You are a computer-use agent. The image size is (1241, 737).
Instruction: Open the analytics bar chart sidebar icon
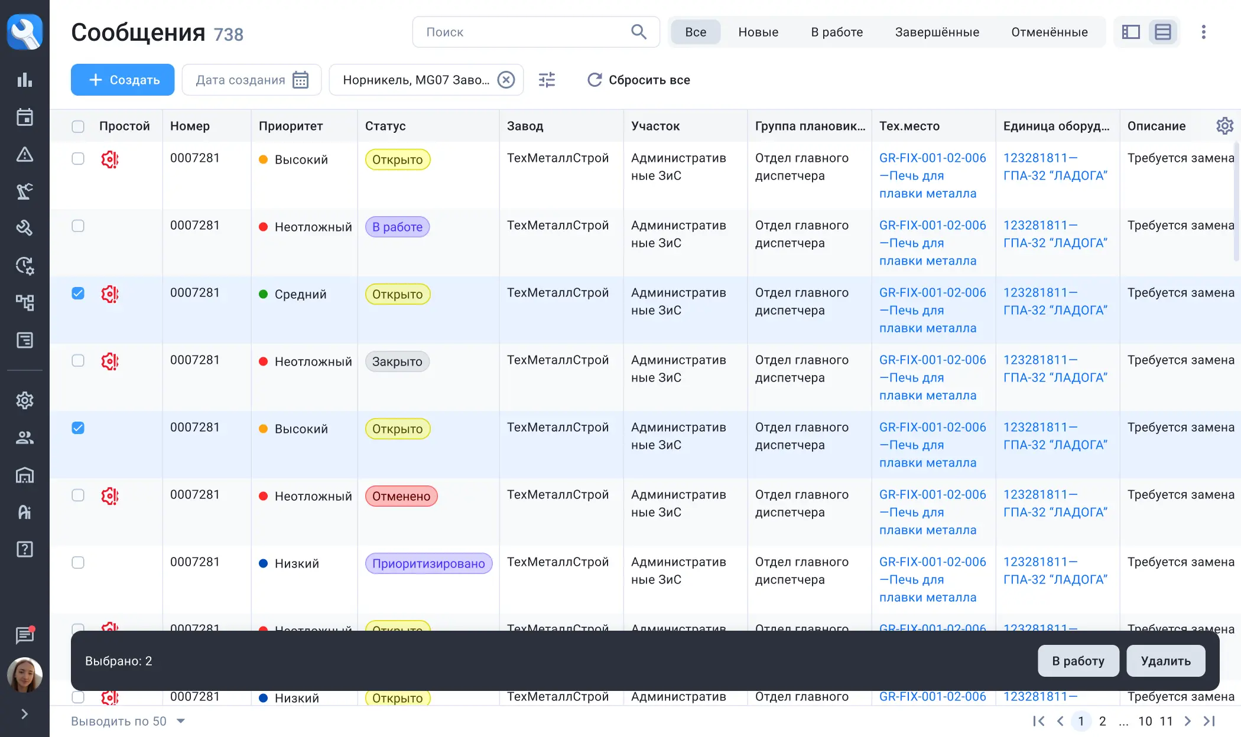(24, 80)
